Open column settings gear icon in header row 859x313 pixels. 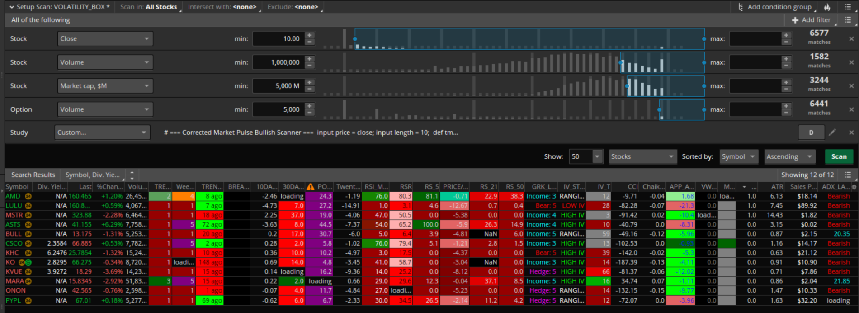point(854,187)
